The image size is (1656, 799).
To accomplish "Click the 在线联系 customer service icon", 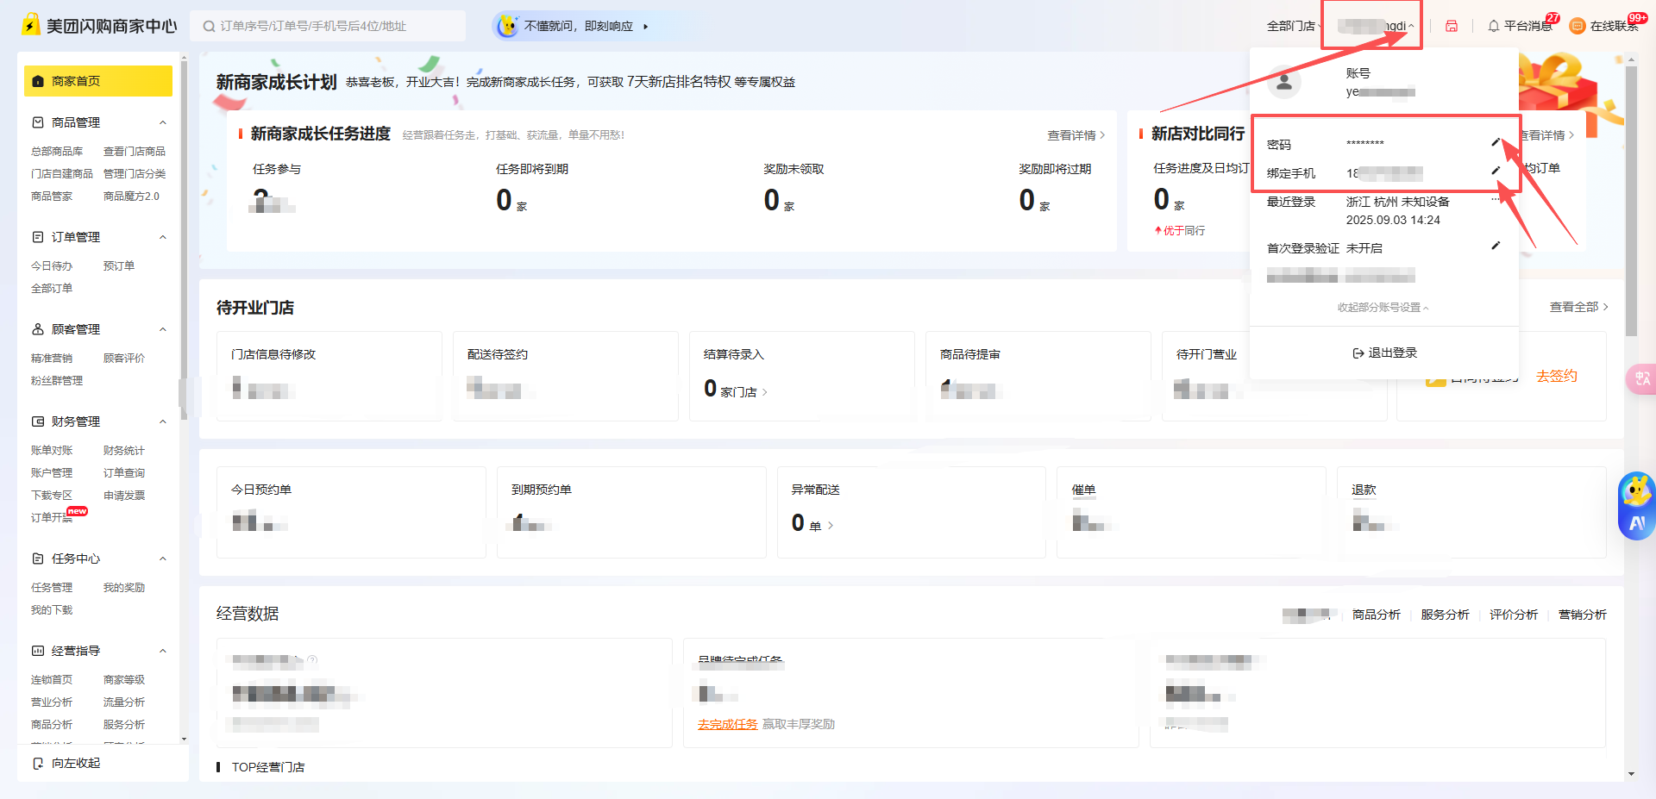I will click(x=1578, y=26).
